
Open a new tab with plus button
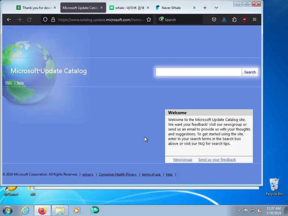pos(205,8)
